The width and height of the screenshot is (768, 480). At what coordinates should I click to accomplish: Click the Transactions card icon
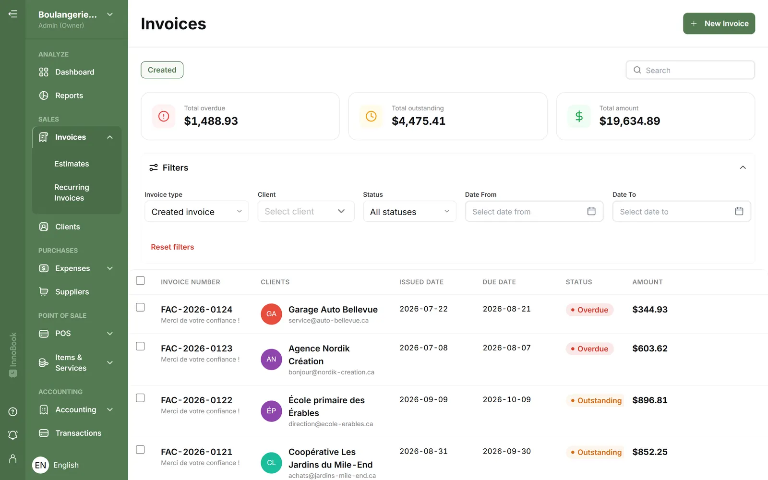pyautogui.click(x=44, y=433)
